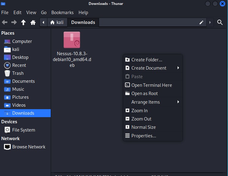Select the Nessus deb package icon
Screen dimensions: 228x176
click(x=72, y=40)
